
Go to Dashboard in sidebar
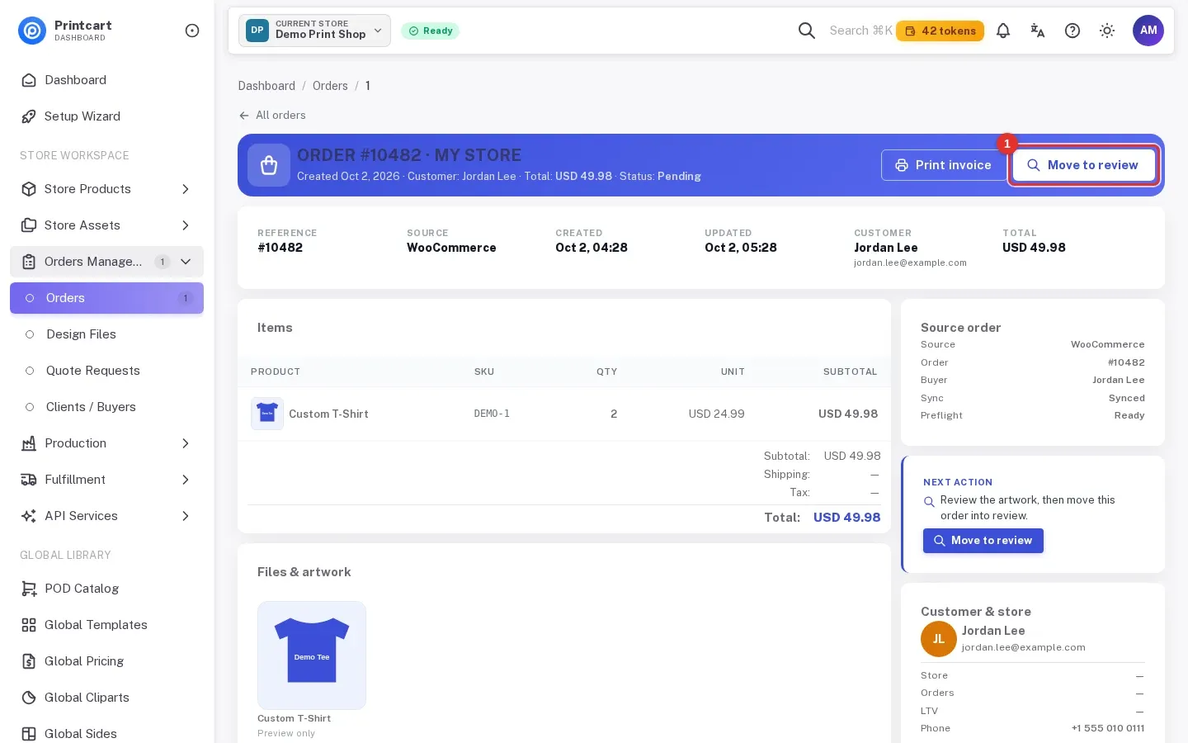point(106,80)
